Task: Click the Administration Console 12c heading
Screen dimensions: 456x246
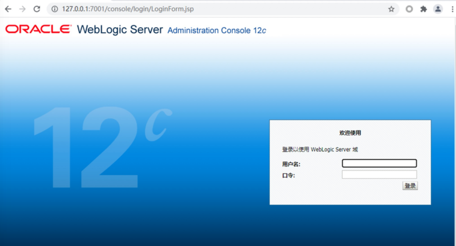Action: 216,30
